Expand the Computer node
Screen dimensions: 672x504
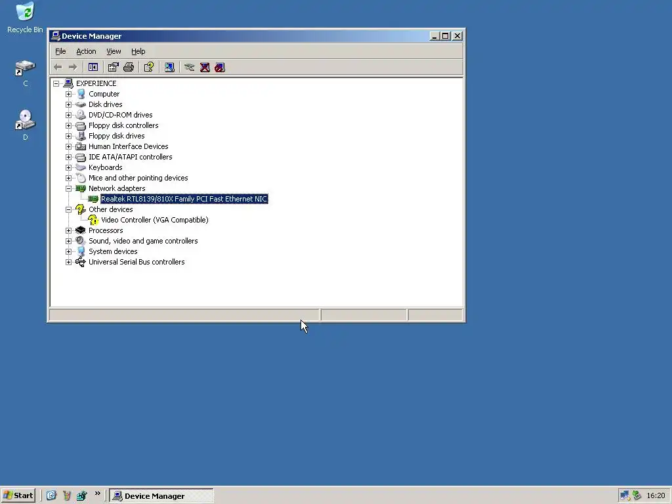click(x=68, y=94)
